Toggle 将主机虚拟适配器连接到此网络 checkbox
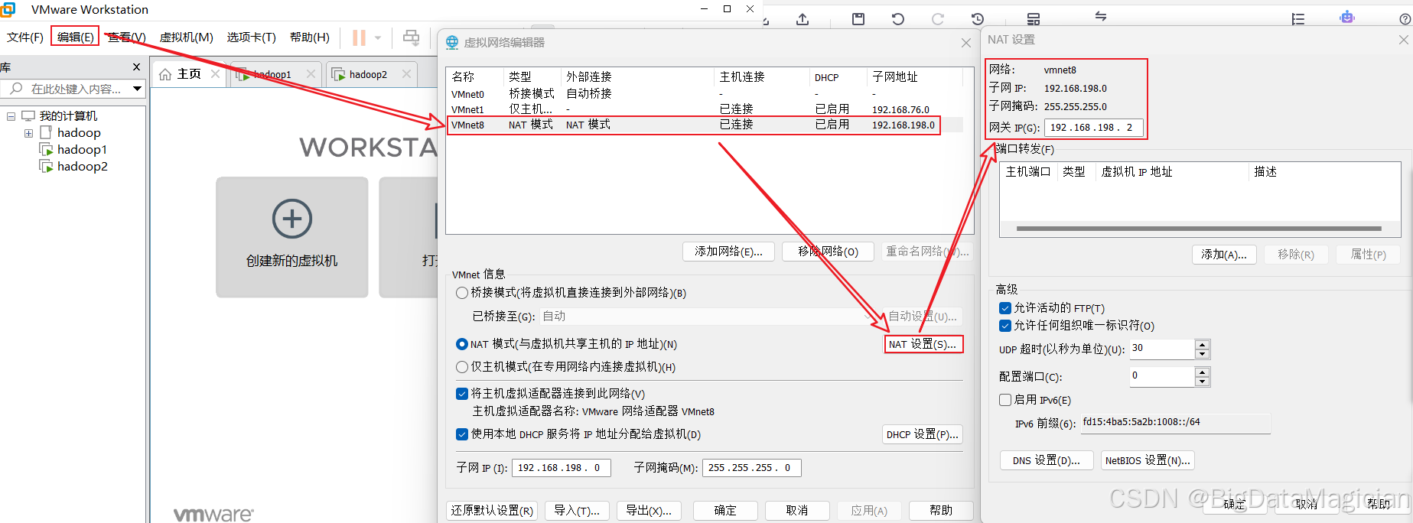 click(x=462, y=394)
